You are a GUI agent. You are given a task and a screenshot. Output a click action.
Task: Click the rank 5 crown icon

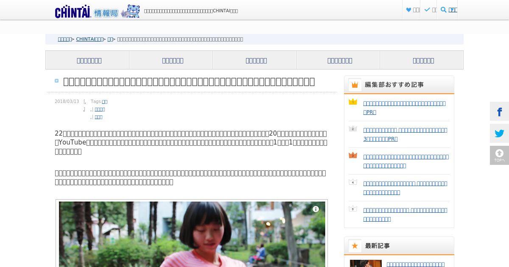(353, 209)
